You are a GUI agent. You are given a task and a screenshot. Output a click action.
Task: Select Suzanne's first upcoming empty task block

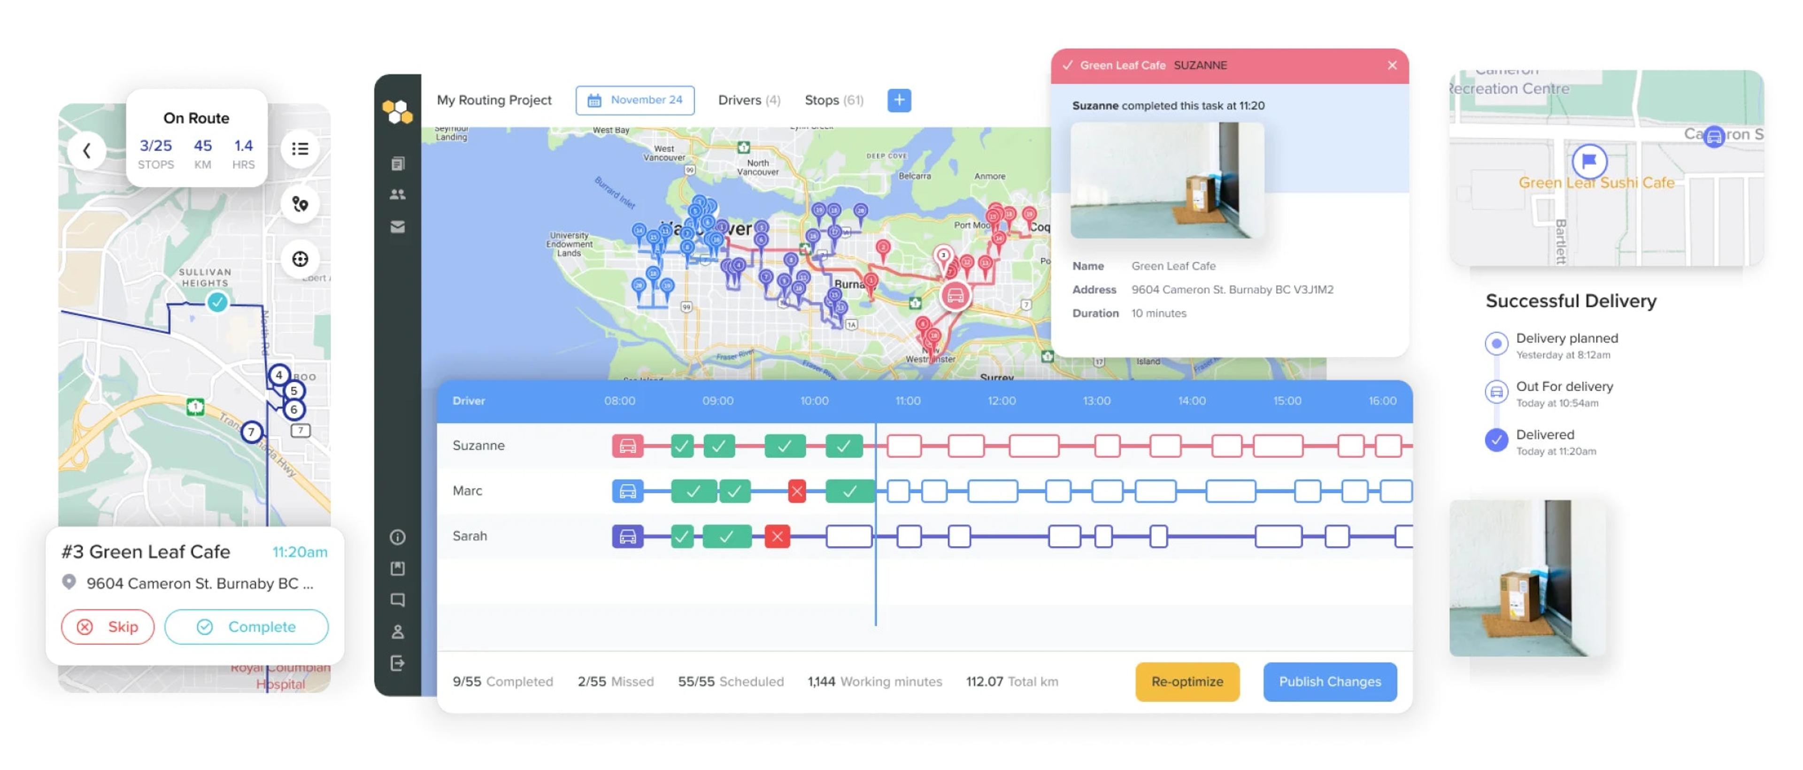(x=904, y=446)
